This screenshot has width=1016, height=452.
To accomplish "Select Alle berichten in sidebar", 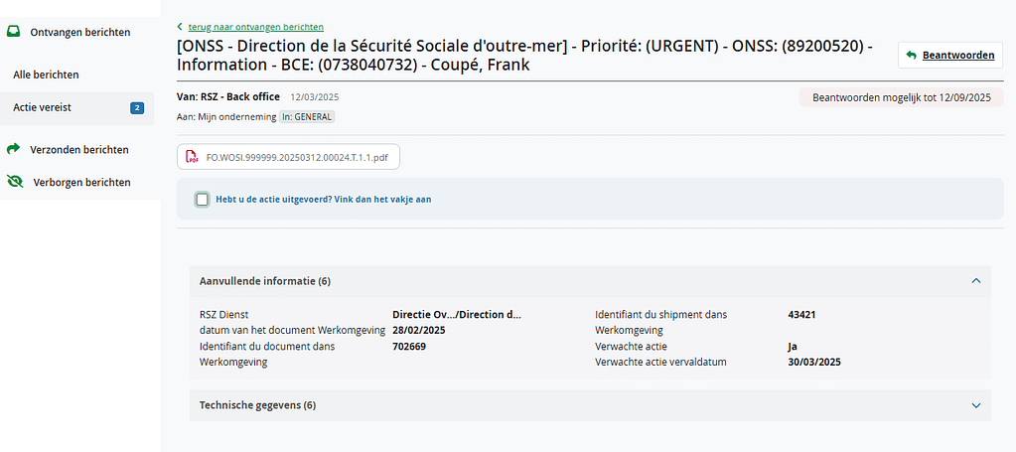I will pos(46,75).
